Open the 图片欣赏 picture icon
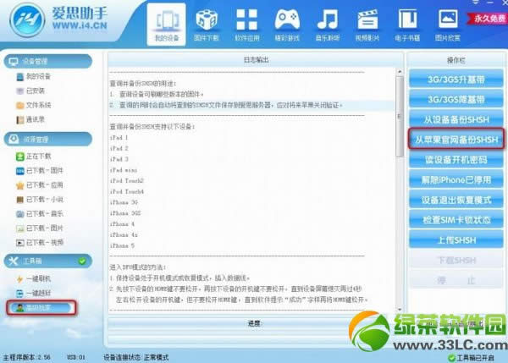The image size is (508, 363). [448, 25]
